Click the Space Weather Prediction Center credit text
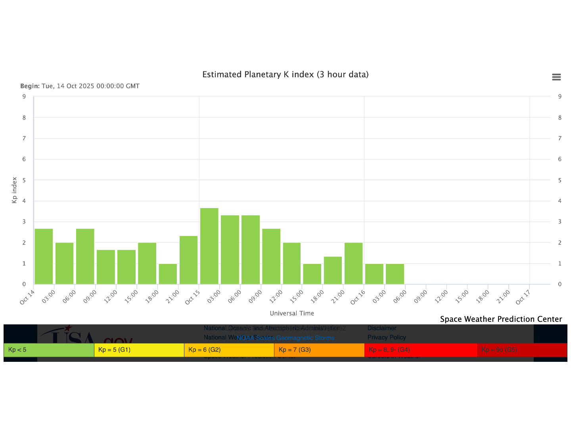Image resolution: width=571 pixels, height=428 pixels. pyautogui.click(x=501, y=319)
